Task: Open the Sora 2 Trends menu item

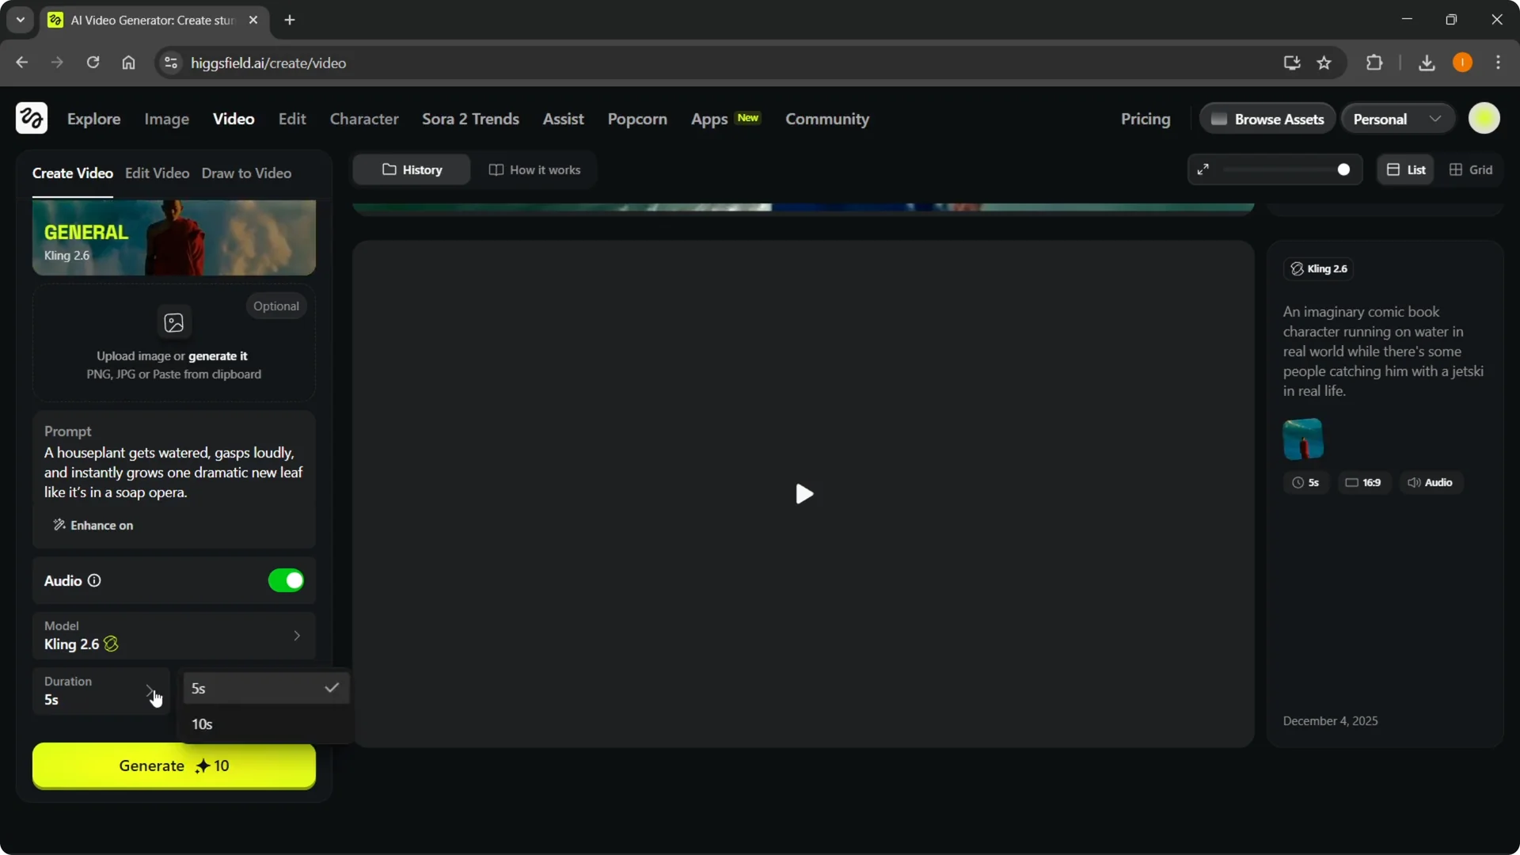Action: pyautogui.click(x=470, y=119)
